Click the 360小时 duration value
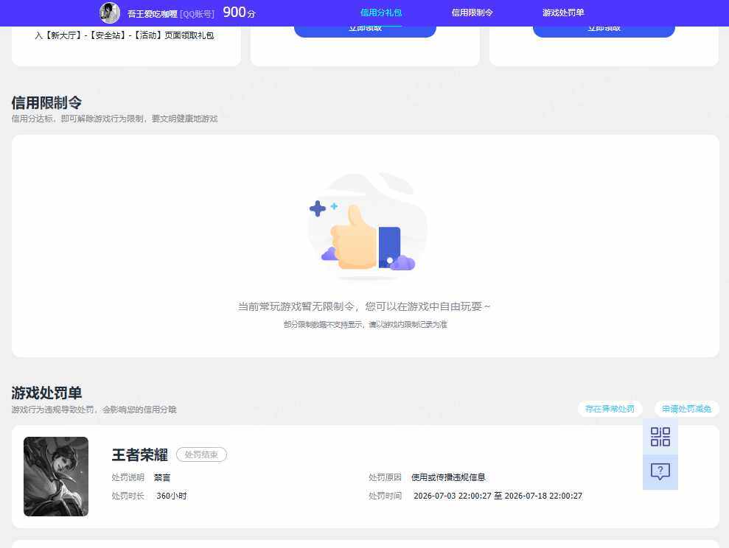Screen dimensions: 729x548 pyautogui.click(x=172, y=496)
